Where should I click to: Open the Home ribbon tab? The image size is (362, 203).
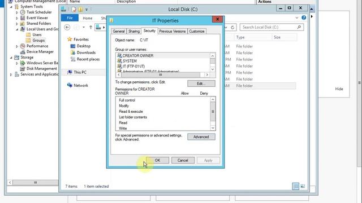88,18
